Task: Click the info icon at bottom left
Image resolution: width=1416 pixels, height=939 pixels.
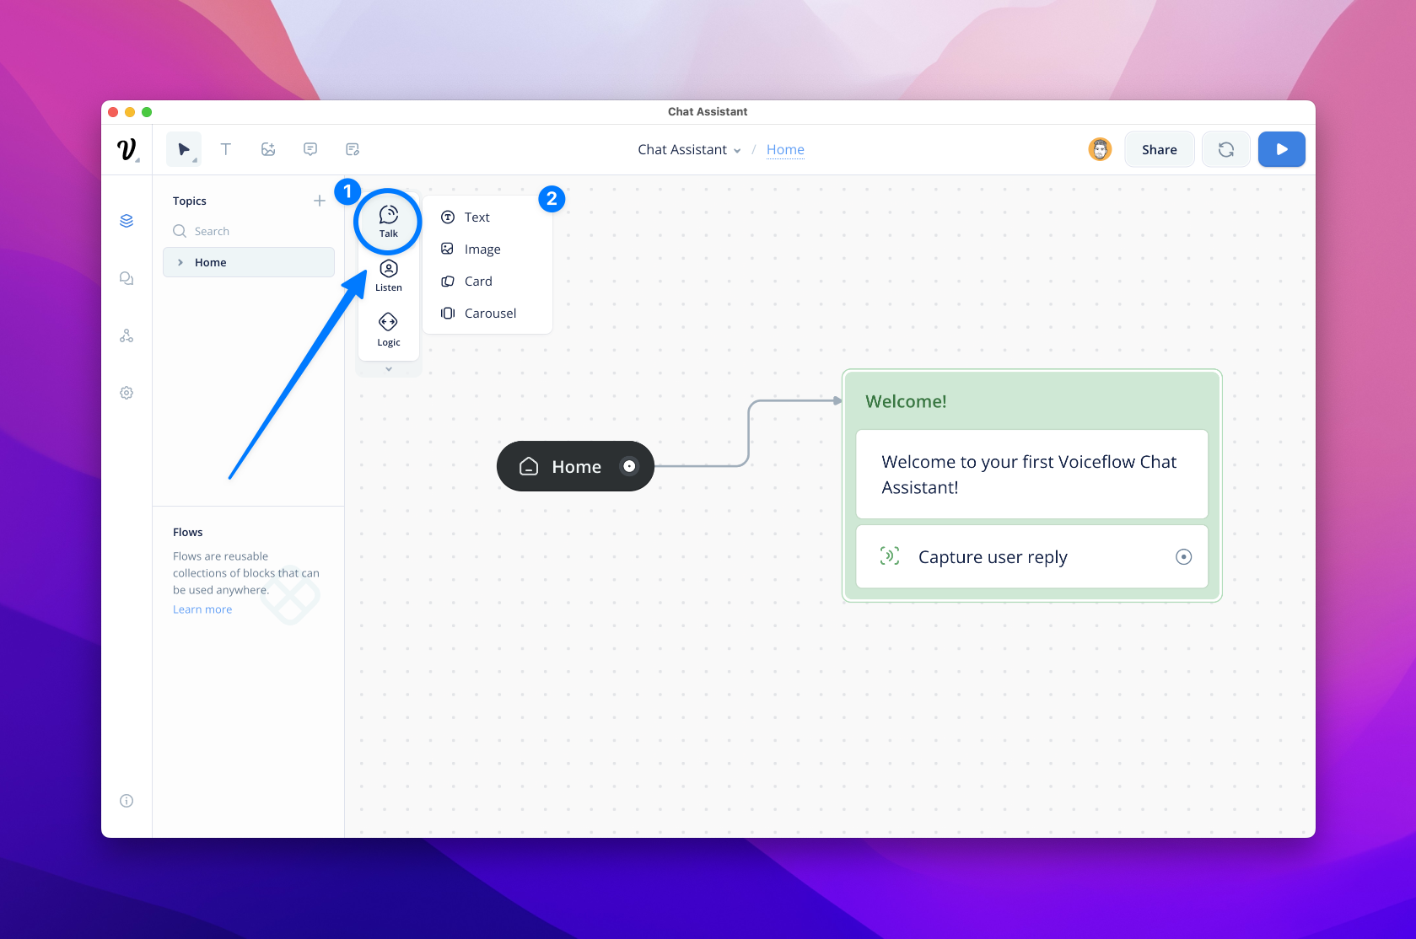Action: [127, 801]
